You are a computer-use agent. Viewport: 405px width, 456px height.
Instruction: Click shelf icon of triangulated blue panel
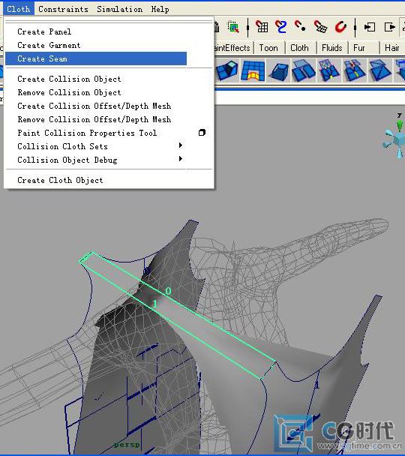[379, 70]
